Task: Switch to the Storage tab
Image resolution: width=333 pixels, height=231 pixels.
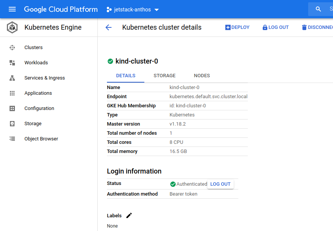Action: [165, 76]
